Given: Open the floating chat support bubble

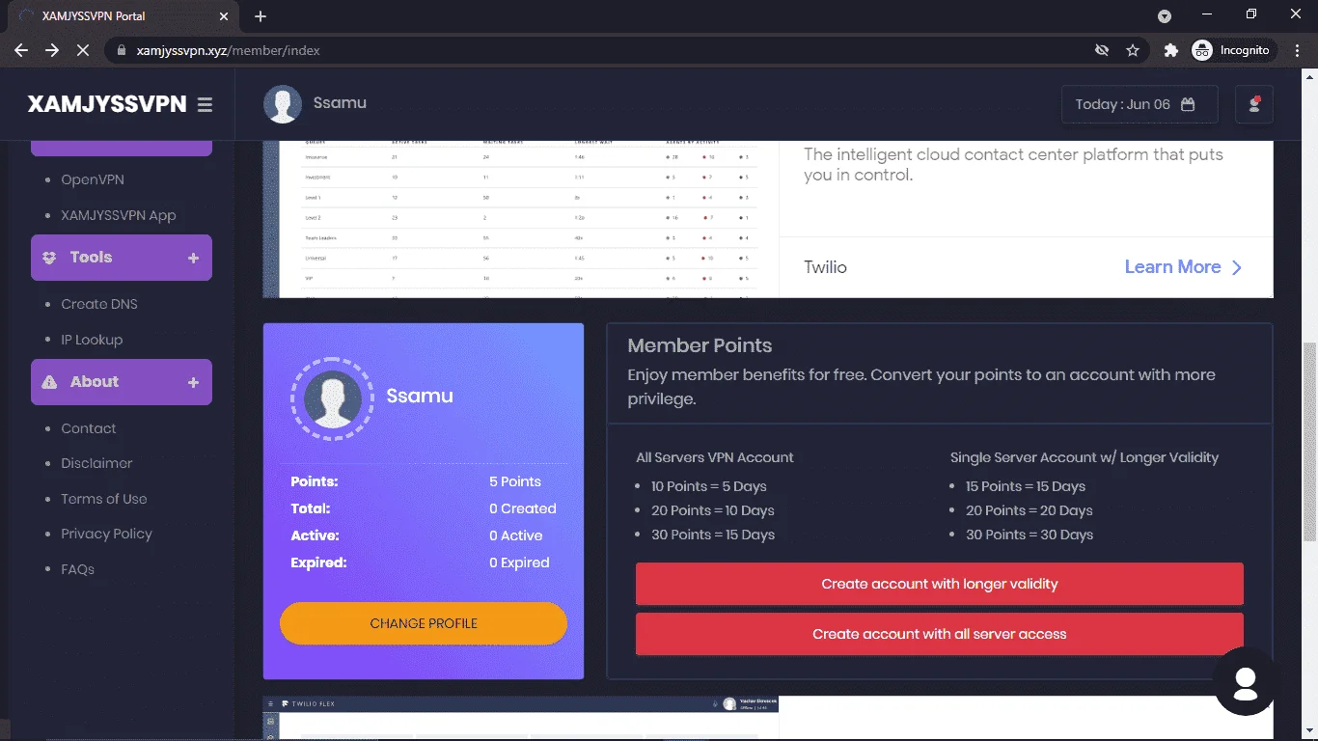Looking at the screenshot, I should (x=1246, y=683).
